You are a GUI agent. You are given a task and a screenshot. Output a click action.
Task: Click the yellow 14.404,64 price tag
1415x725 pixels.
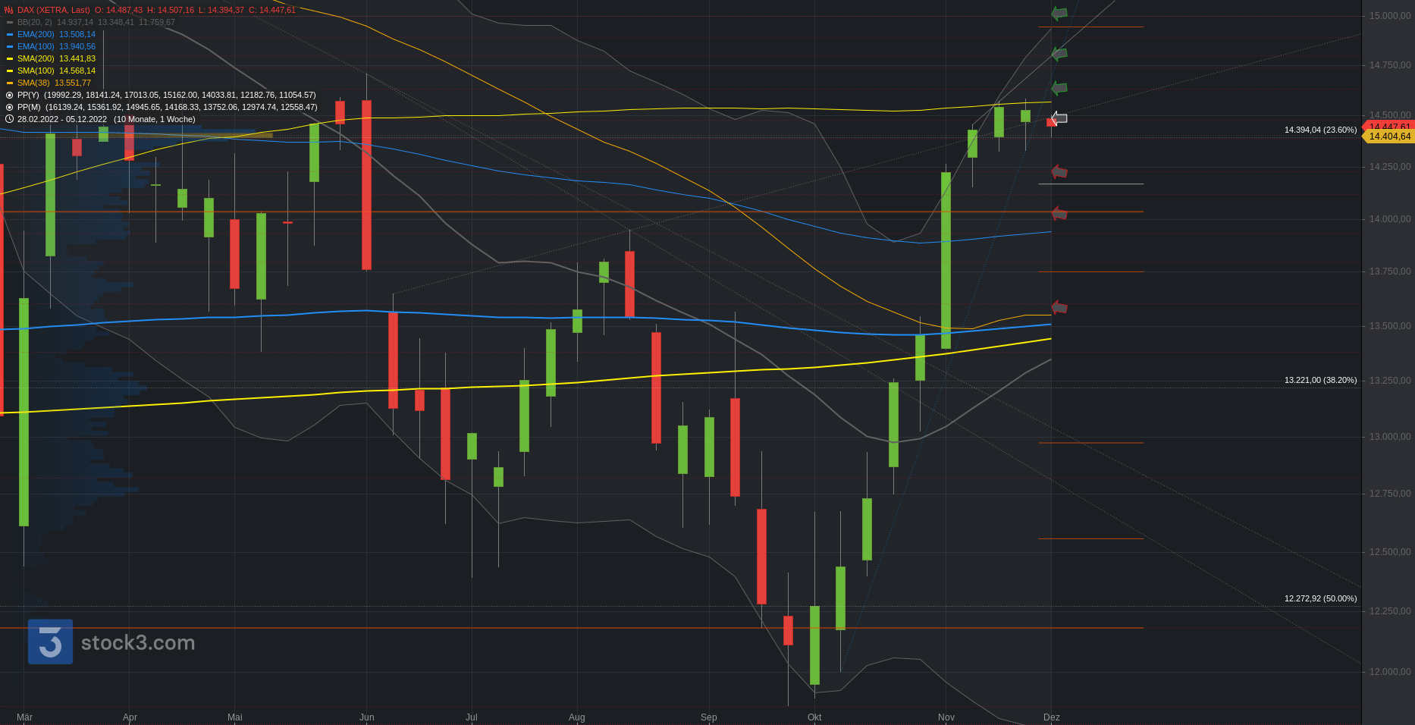coord(1389,137)
